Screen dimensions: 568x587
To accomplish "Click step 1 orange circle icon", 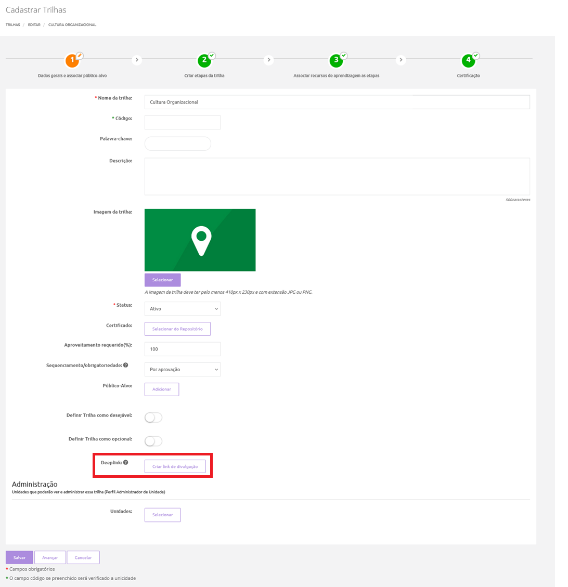I will (x=72, y=60).
